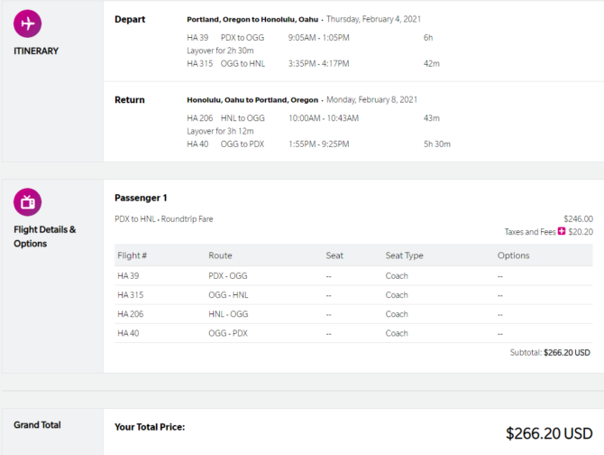Click Subtotal $266.20 USD

(550, 352)
